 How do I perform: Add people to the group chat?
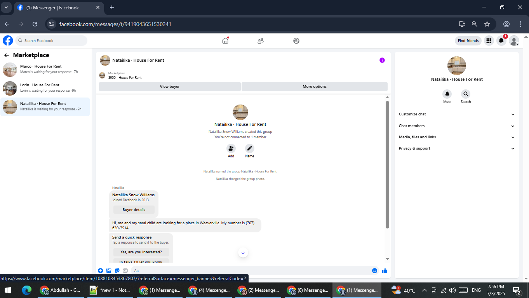231,148
